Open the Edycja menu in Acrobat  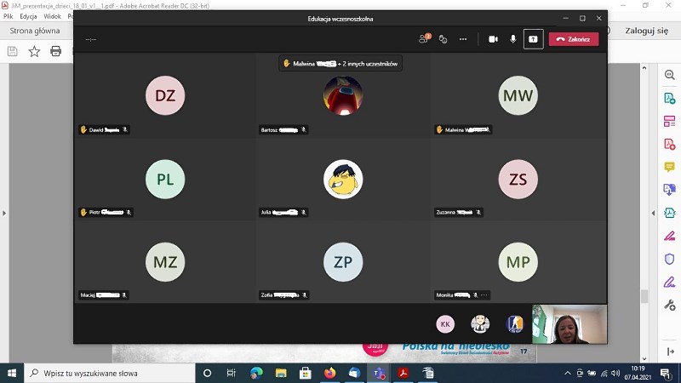28,16
